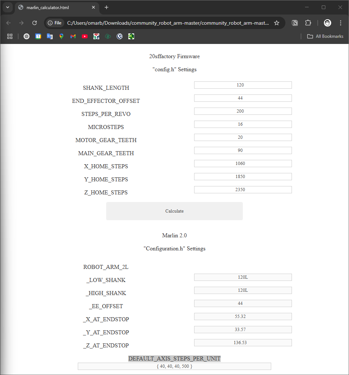Open the All Bookmarks folder
349x375 pixels.
point(325,36)
